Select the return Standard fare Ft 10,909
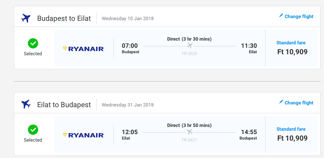This screenshot has height=158, width=324. pos(291,134)
